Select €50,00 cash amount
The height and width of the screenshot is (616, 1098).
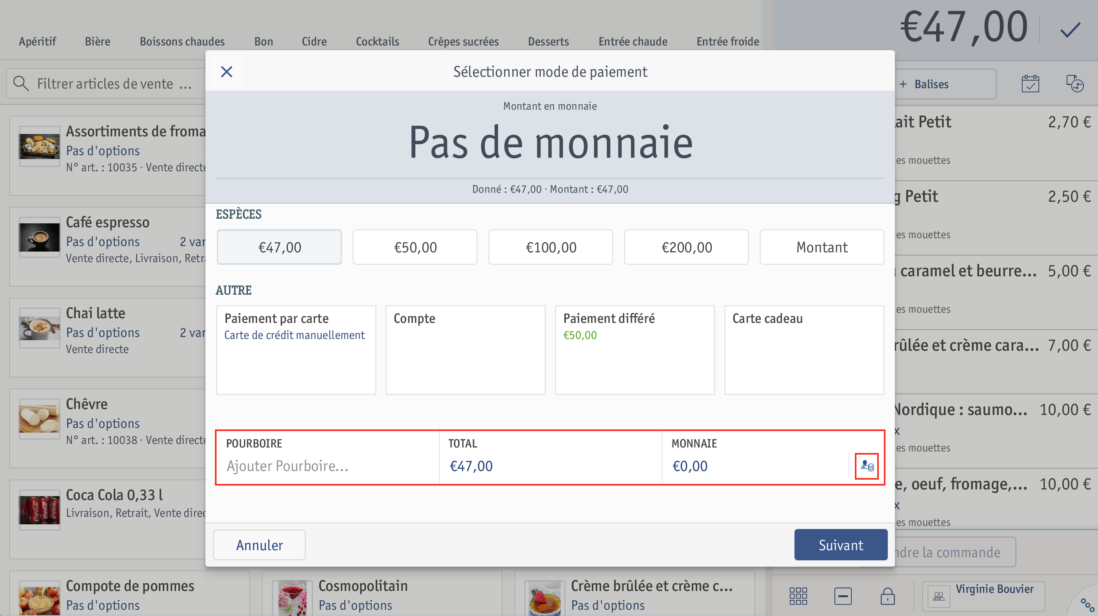pyautogui.click(x=415, y=247)
